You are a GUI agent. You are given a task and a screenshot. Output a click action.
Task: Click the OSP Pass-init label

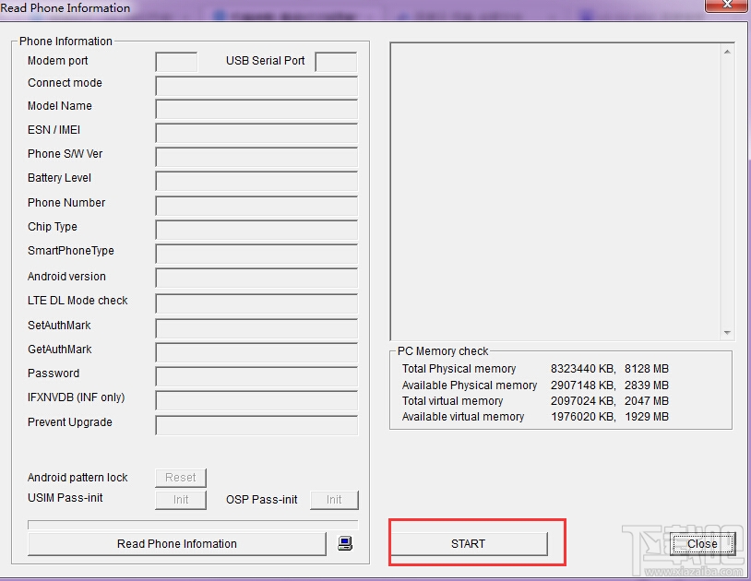pos(261,500)
